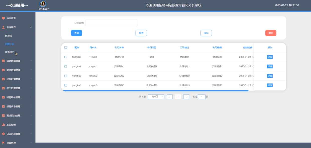Click the 公司名称 column header
The image size is (311, 148).
(x=119, y=47)
